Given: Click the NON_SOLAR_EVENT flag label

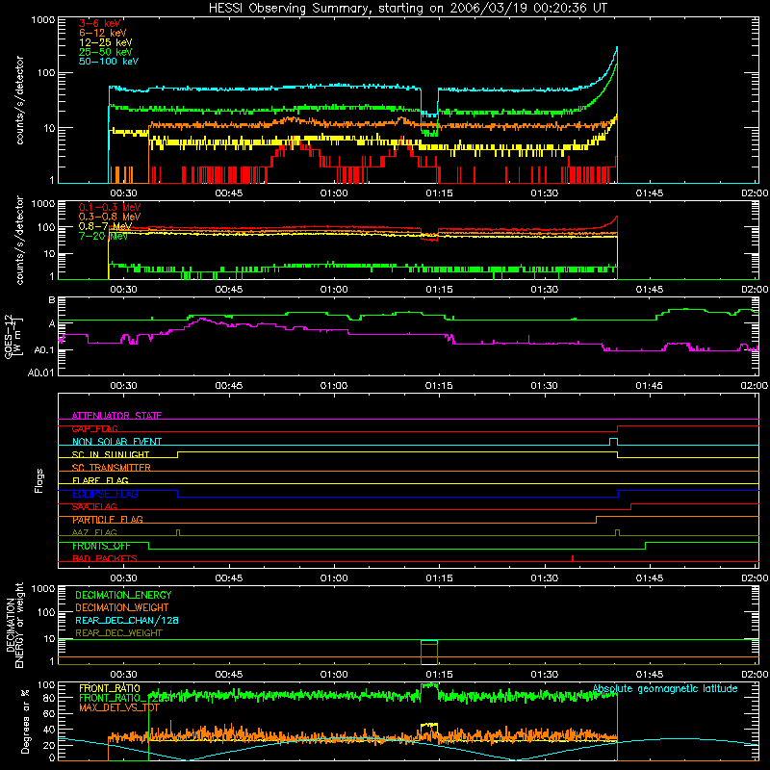Looking at the screenshot, I should tap(116, 442).
